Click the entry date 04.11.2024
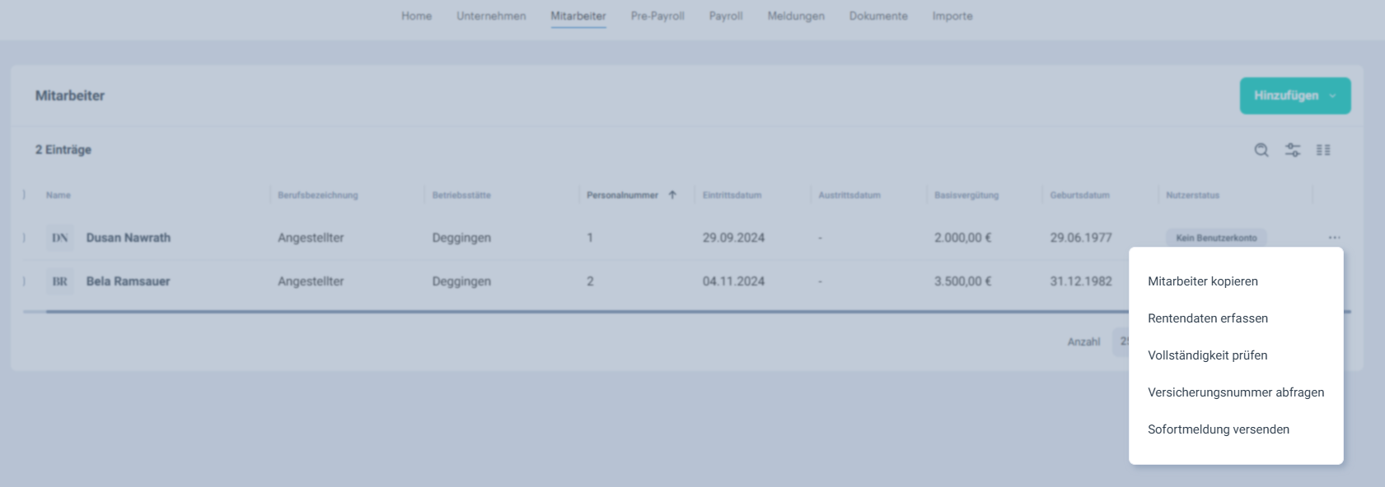The width and height of the screenshot is (1385, 487). point(733,281)
